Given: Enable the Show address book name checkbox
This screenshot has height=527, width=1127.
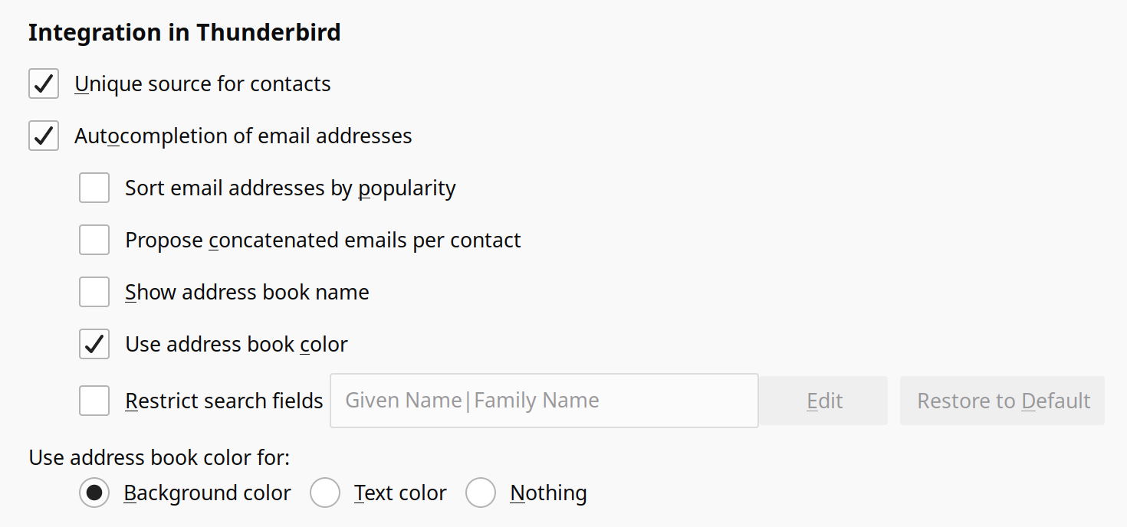Looking at the screenshot, I should tap(94, 292).
